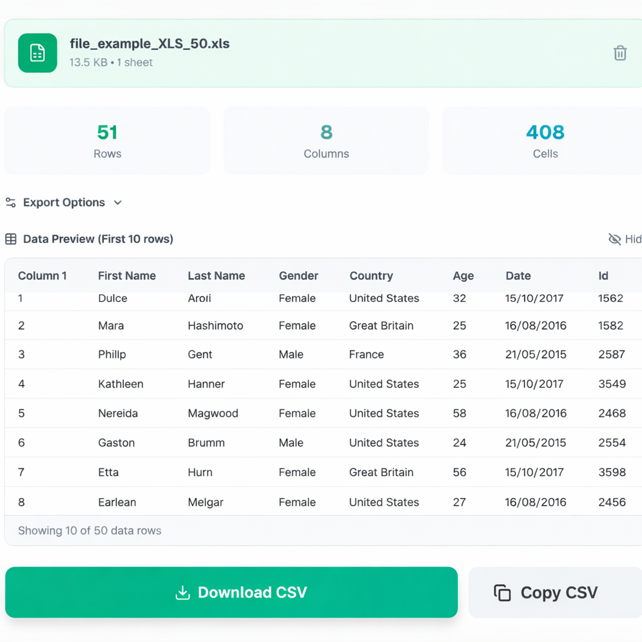Click the green file document icon
Image resolution: width=642 pixels, height=642 pixels.
(x=37, y=53)
